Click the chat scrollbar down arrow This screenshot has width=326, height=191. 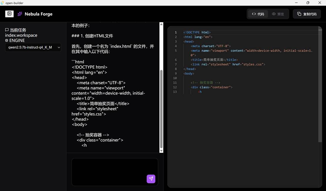[161, 151]
